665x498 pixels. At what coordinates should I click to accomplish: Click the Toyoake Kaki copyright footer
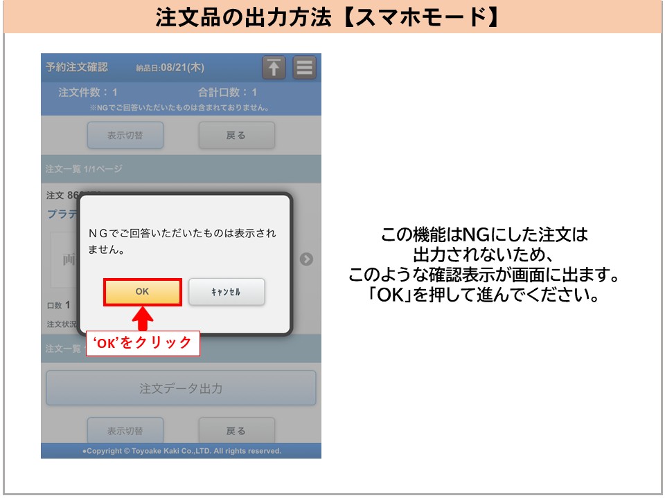(x=181, y=451)
